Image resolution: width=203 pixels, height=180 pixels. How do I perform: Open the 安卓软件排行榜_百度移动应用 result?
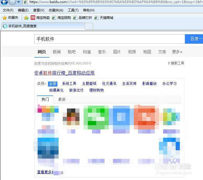click(x=64, y=73)
